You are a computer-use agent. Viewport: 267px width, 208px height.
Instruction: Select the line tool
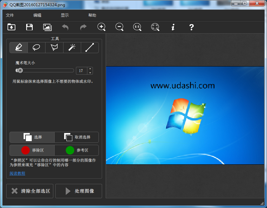coord(90,48)
